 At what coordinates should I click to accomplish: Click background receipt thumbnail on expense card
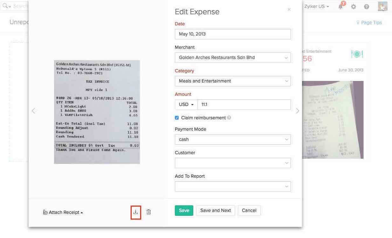333,120
